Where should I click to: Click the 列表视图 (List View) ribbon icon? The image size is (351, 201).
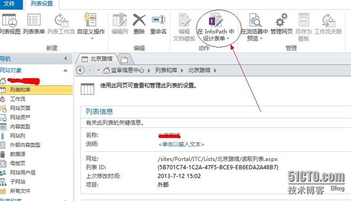[9, 21]
